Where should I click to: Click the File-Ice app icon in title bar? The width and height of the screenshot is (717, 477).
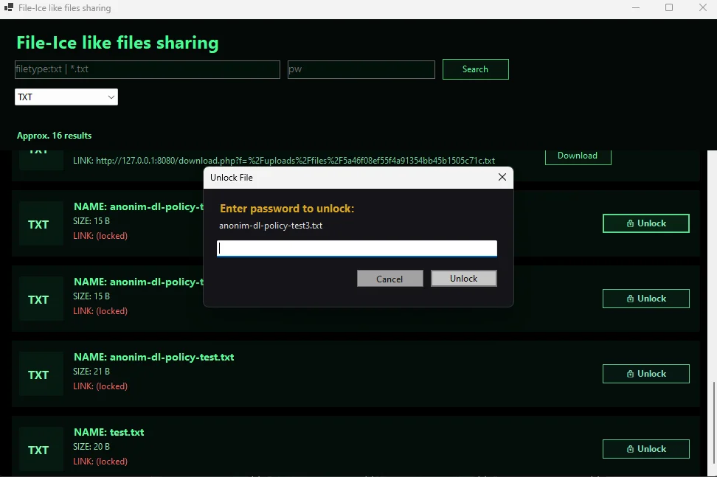(x=10, y=8)
